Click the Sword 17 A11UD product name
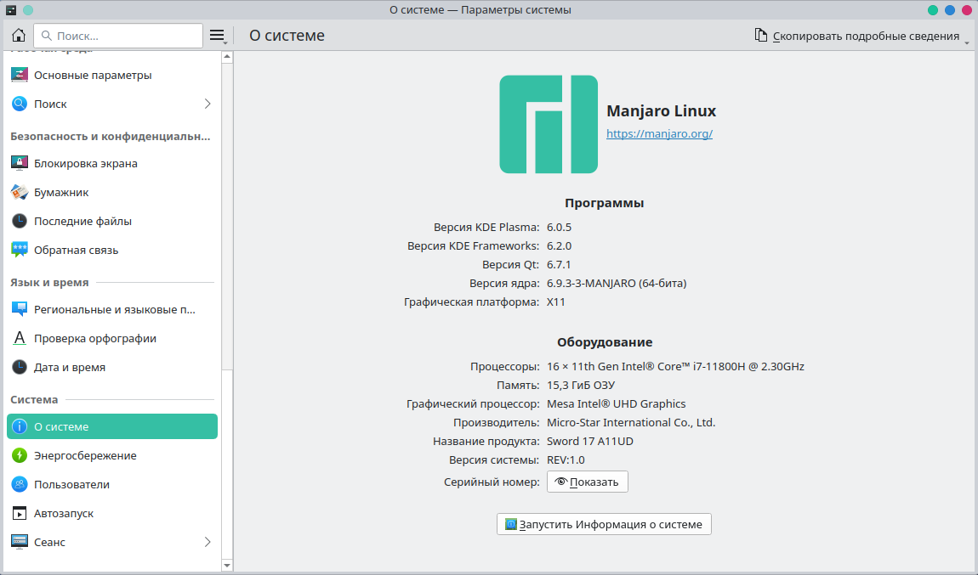Viewport: 978px width, 575px height. coord(590,441)
